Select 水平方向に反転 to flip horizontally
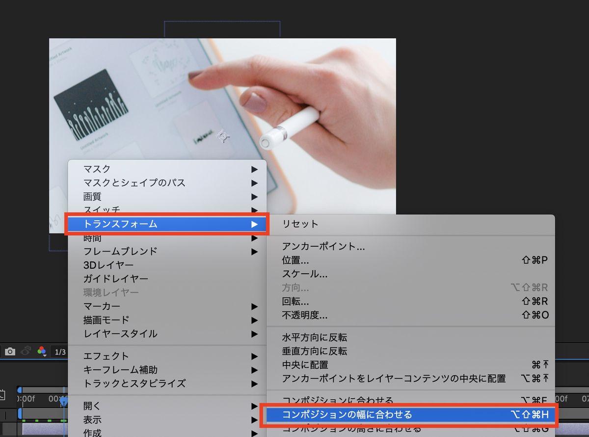The height and width of the screenshot is (437, 589). tap(314, 337)
